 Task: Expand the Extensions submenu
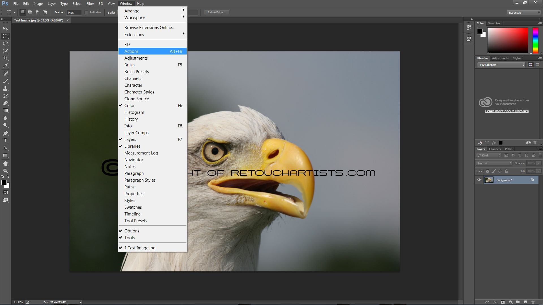click(x=153, y=35)
